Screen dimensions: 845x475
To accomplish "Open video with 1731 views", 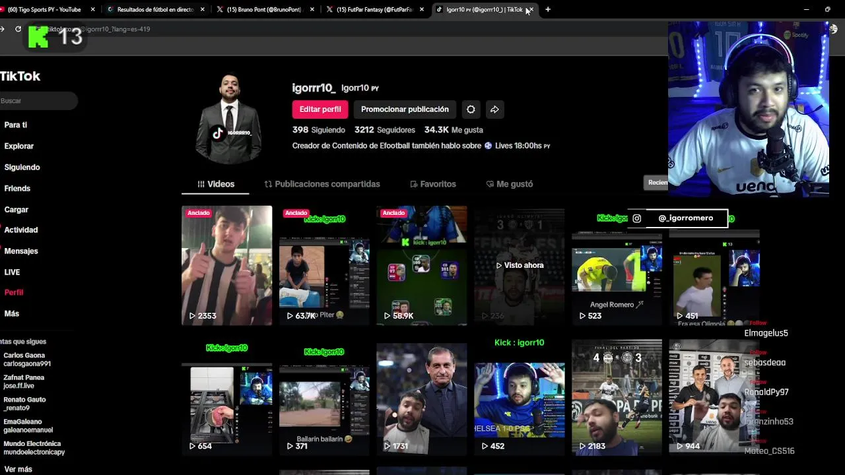I will 422,397.
